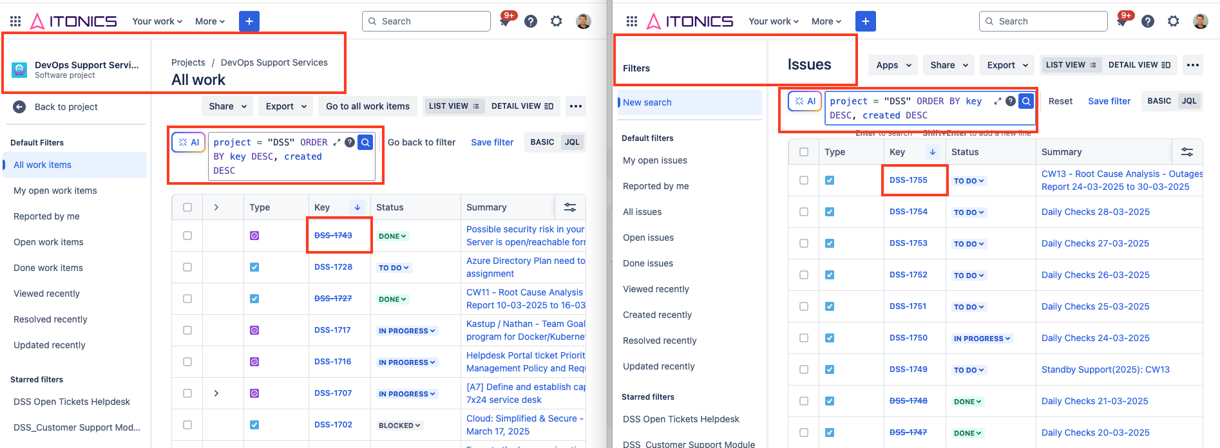This screenshot has height=448, width=1220.
Task: Tick select-all checkbox in left table header
Action: (x=187, y=207)
